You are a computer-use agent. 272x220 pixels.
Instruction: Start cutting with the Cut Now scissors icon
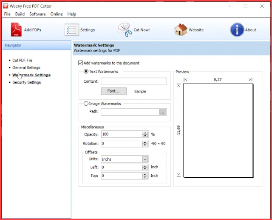coord(125,30)
